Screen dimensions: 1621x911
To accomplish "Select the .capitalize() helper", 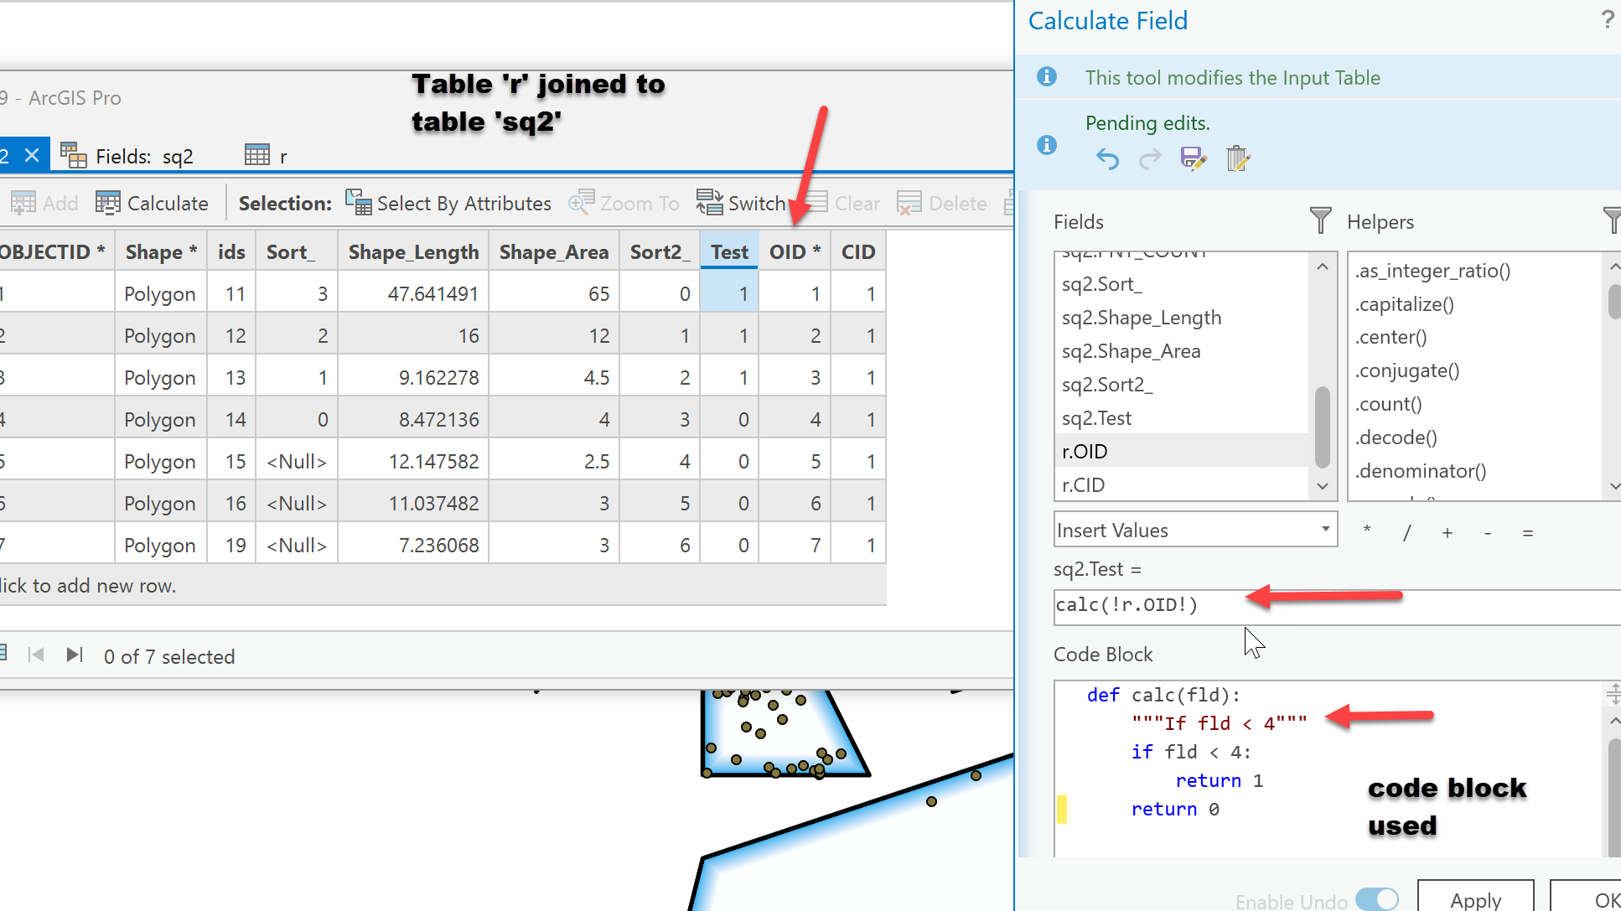I will (1404, 304).
